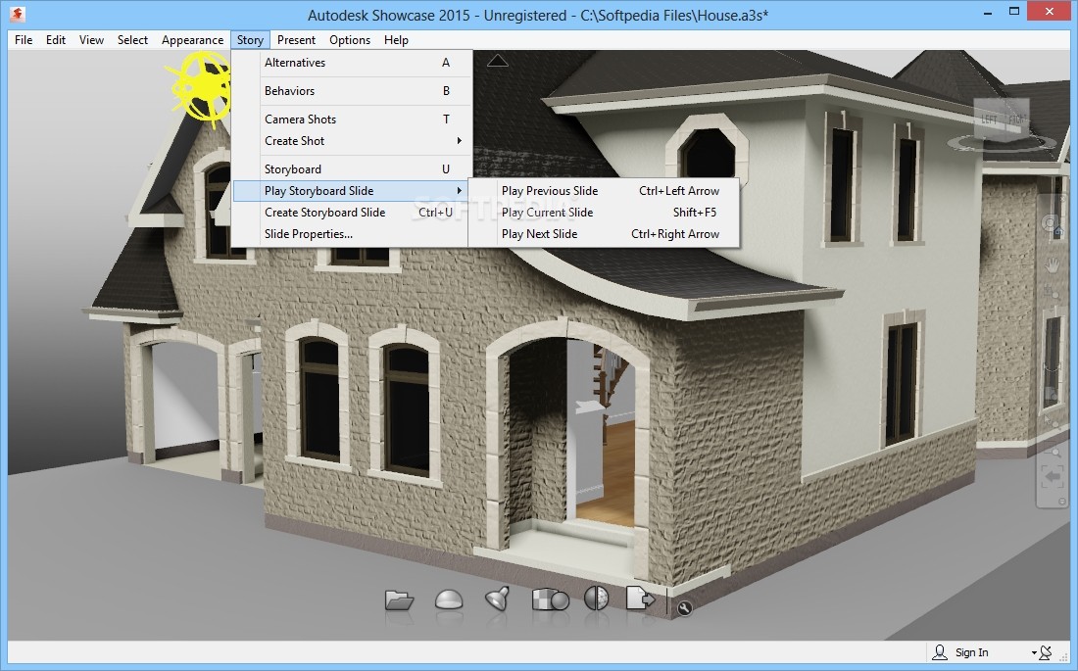The height and width of the screenshot is (671, 1078).
Task: Open the spotlight lighting icon
Action: tap(498, 599)
